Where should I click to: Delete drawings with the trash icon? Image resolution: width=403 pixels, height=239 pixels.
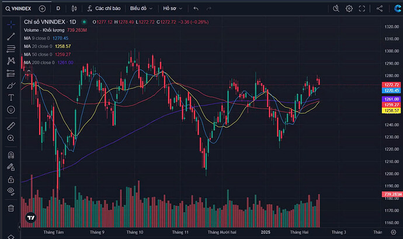(x=11, y=208)
